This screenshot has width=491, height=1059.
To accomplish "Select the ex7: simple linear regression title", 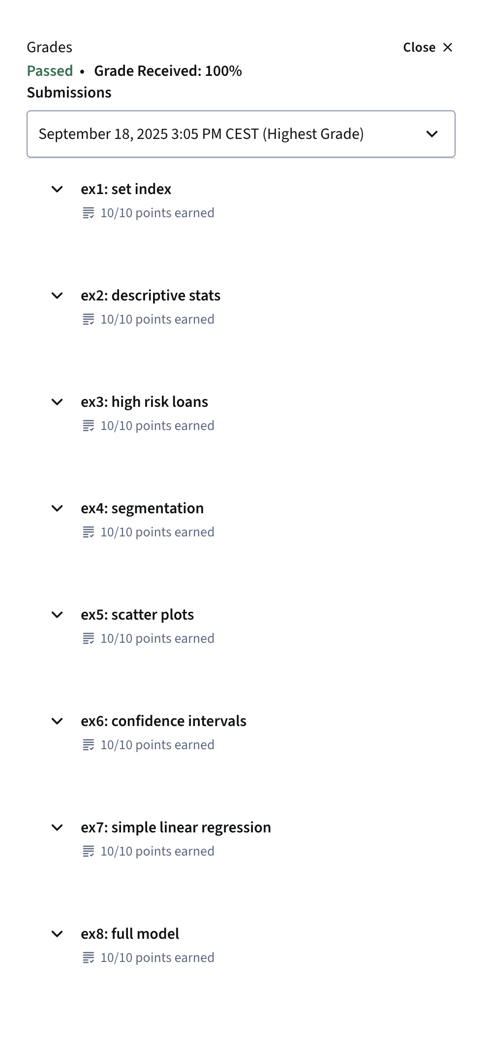I will tap(176, 827).
